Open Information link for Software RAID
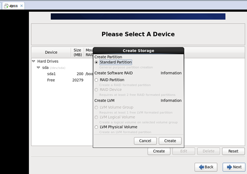 click(171, 73)
